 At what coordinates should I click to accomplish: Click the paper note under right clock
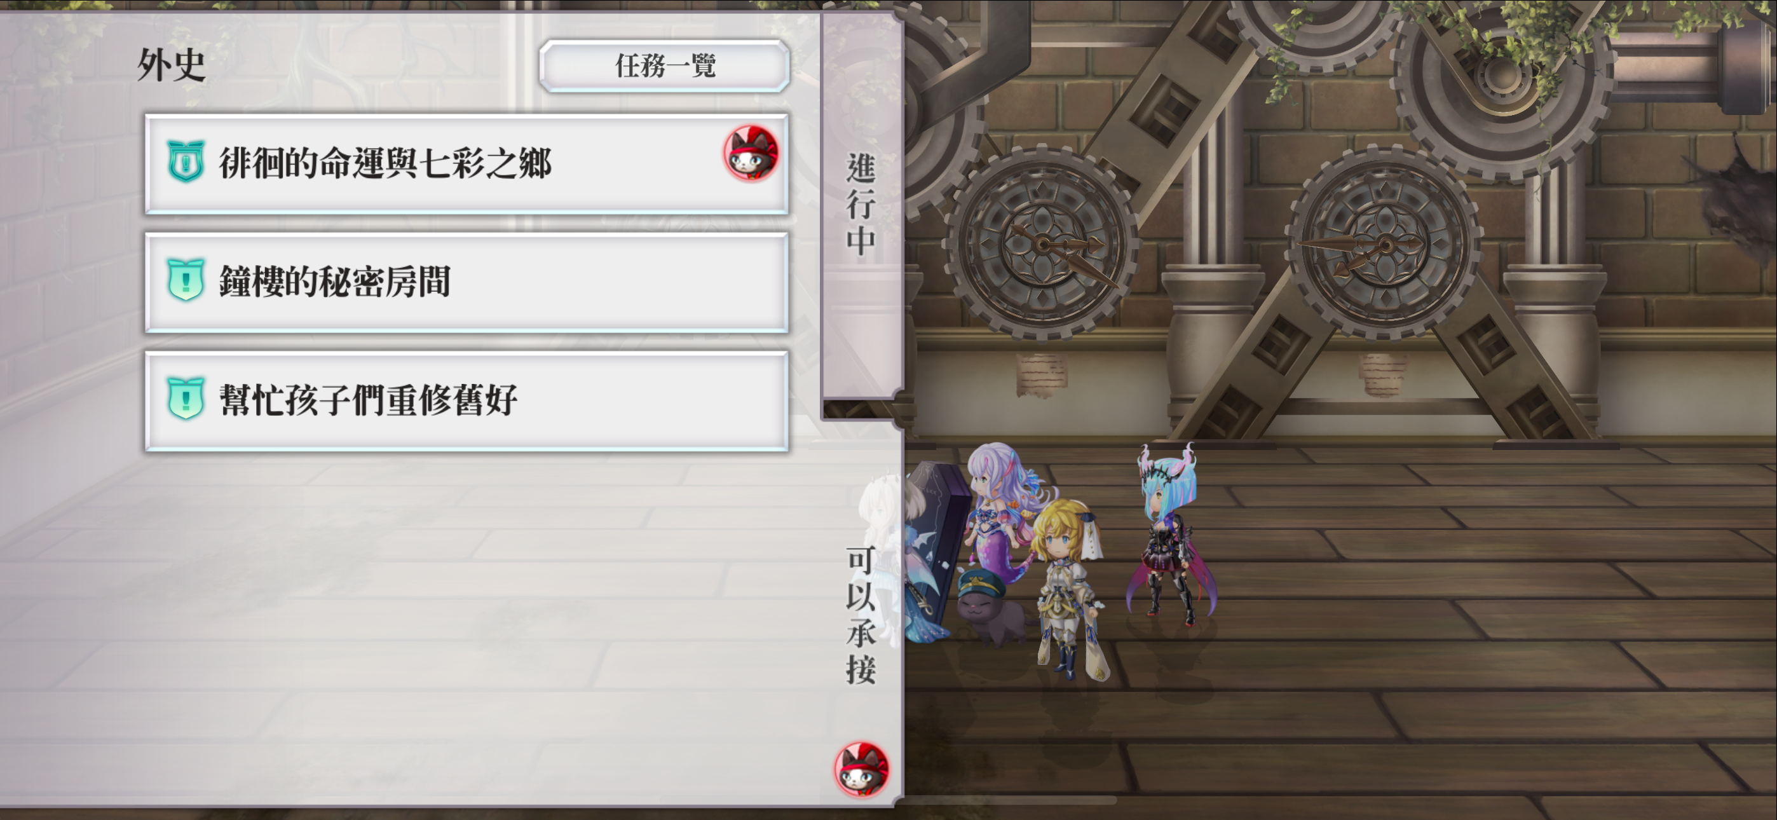pos(1383,374)
